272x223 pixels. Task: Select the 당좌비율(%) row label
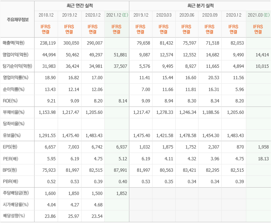(x=14, y=124)
